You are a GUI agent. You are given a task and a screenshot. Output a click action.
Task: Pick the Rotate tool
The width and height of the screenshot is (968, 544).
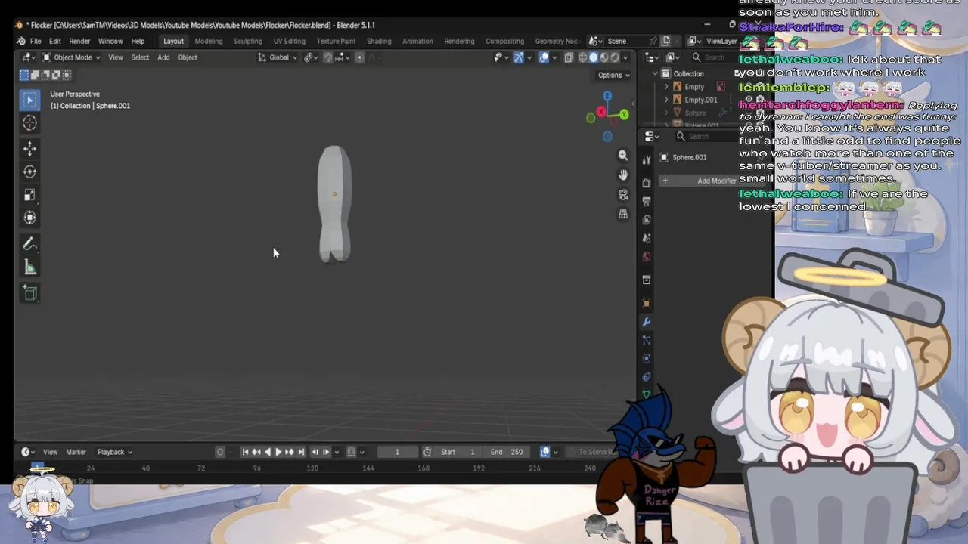pos(29,172)
